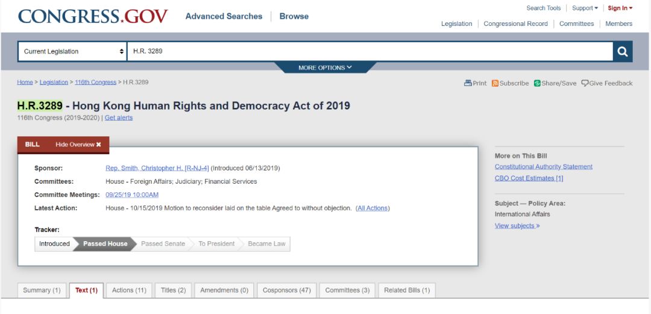Switch to the Actions (11) tab

pos(129,290)
